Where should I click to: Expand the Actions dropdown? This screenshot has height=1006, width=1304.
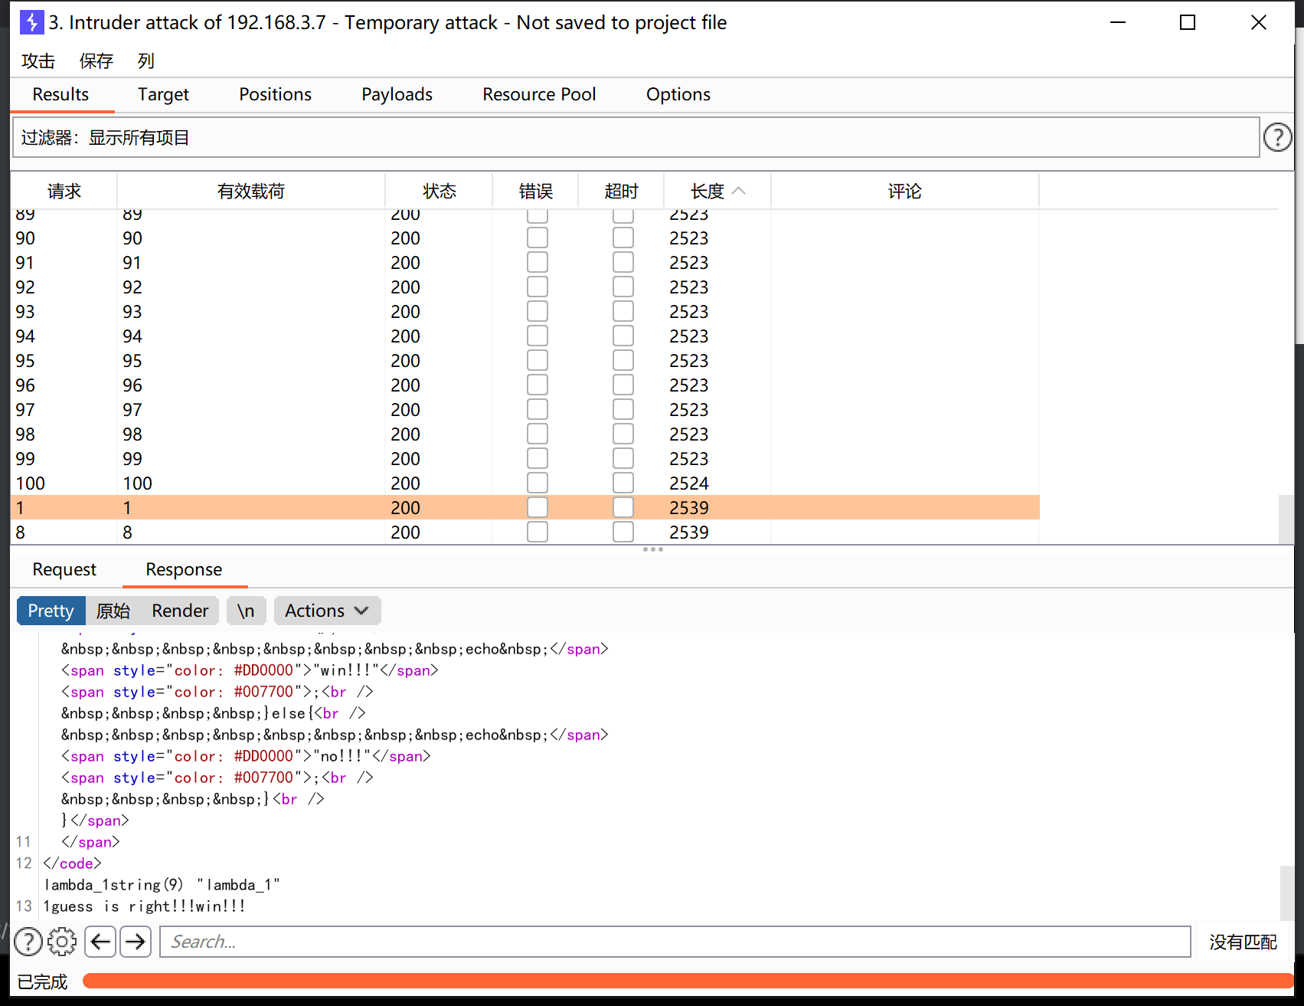pos(327,611)
